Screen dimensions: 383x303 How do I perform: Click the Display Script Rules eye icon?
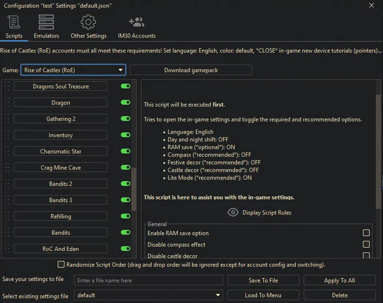coord(233,212)
